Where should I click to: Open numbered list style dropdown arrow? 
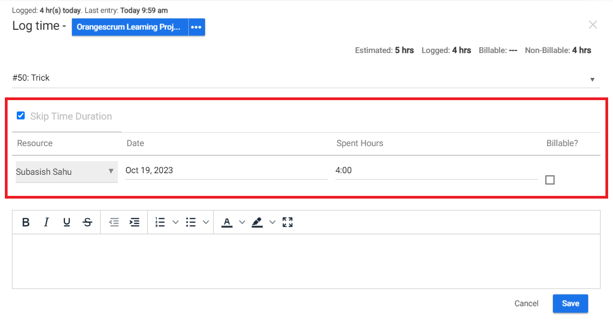[x=175, y=222]
